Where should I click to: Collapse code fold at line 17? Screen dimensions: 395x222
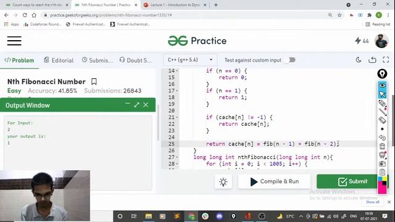point(177,91)
